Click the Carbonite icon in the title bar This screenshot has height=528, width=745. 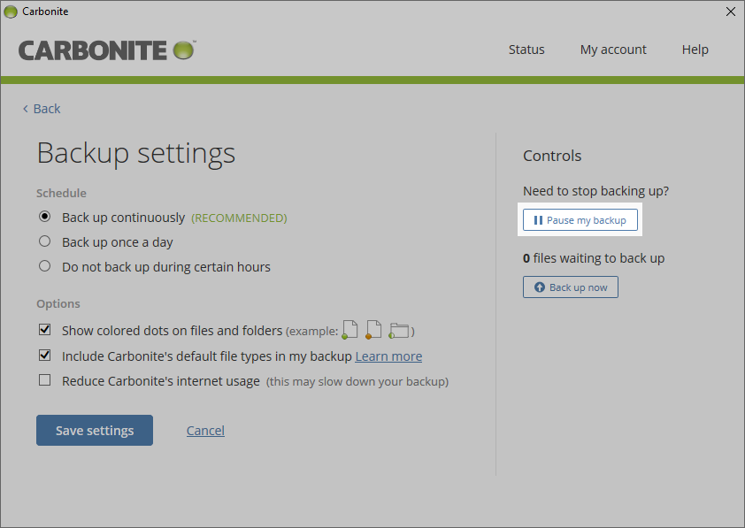(11, 11)
